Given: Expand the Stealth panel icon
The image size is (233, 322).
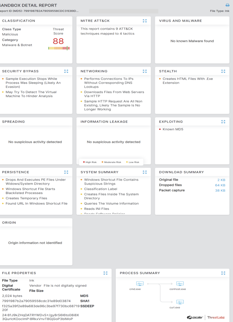Looking at the screenshot, I should 223,71.
